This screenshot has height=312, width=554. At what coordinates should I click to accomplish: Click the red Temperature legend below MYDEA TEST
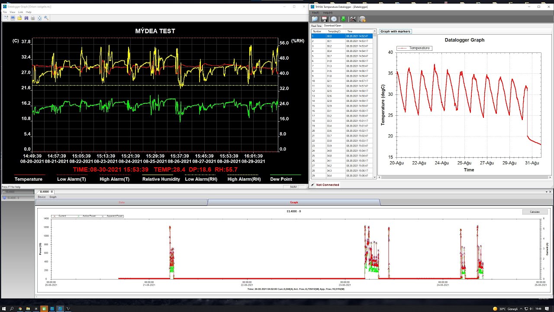click(29, 179)
